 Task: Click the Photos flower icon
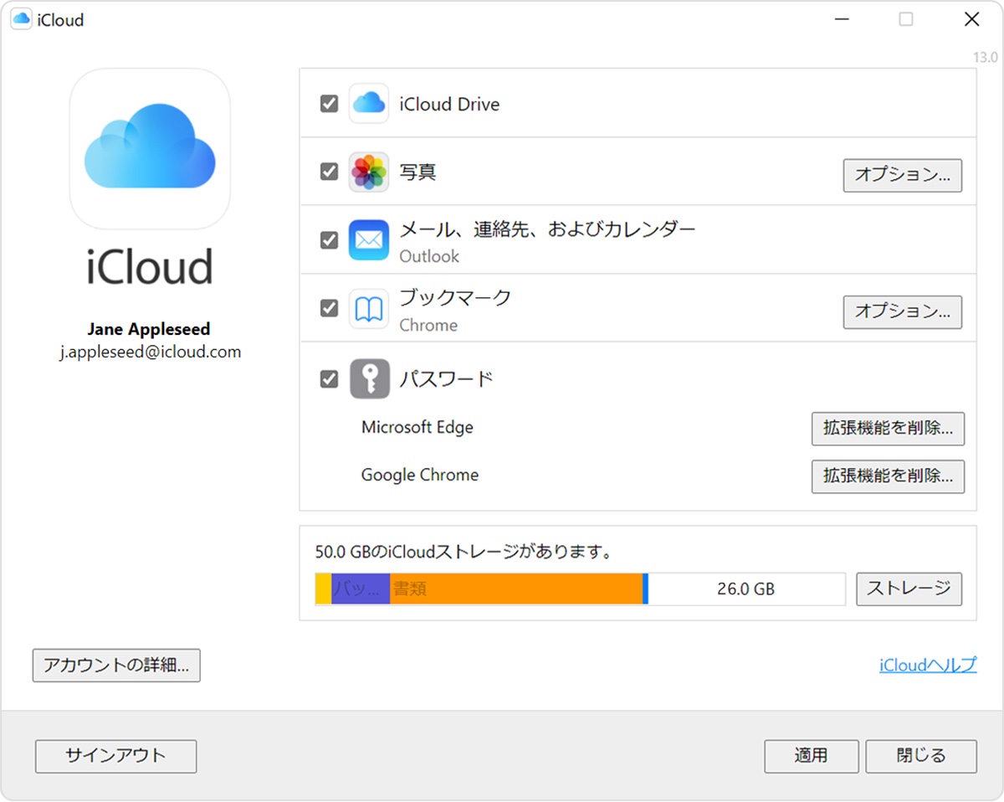pos(369,172)
